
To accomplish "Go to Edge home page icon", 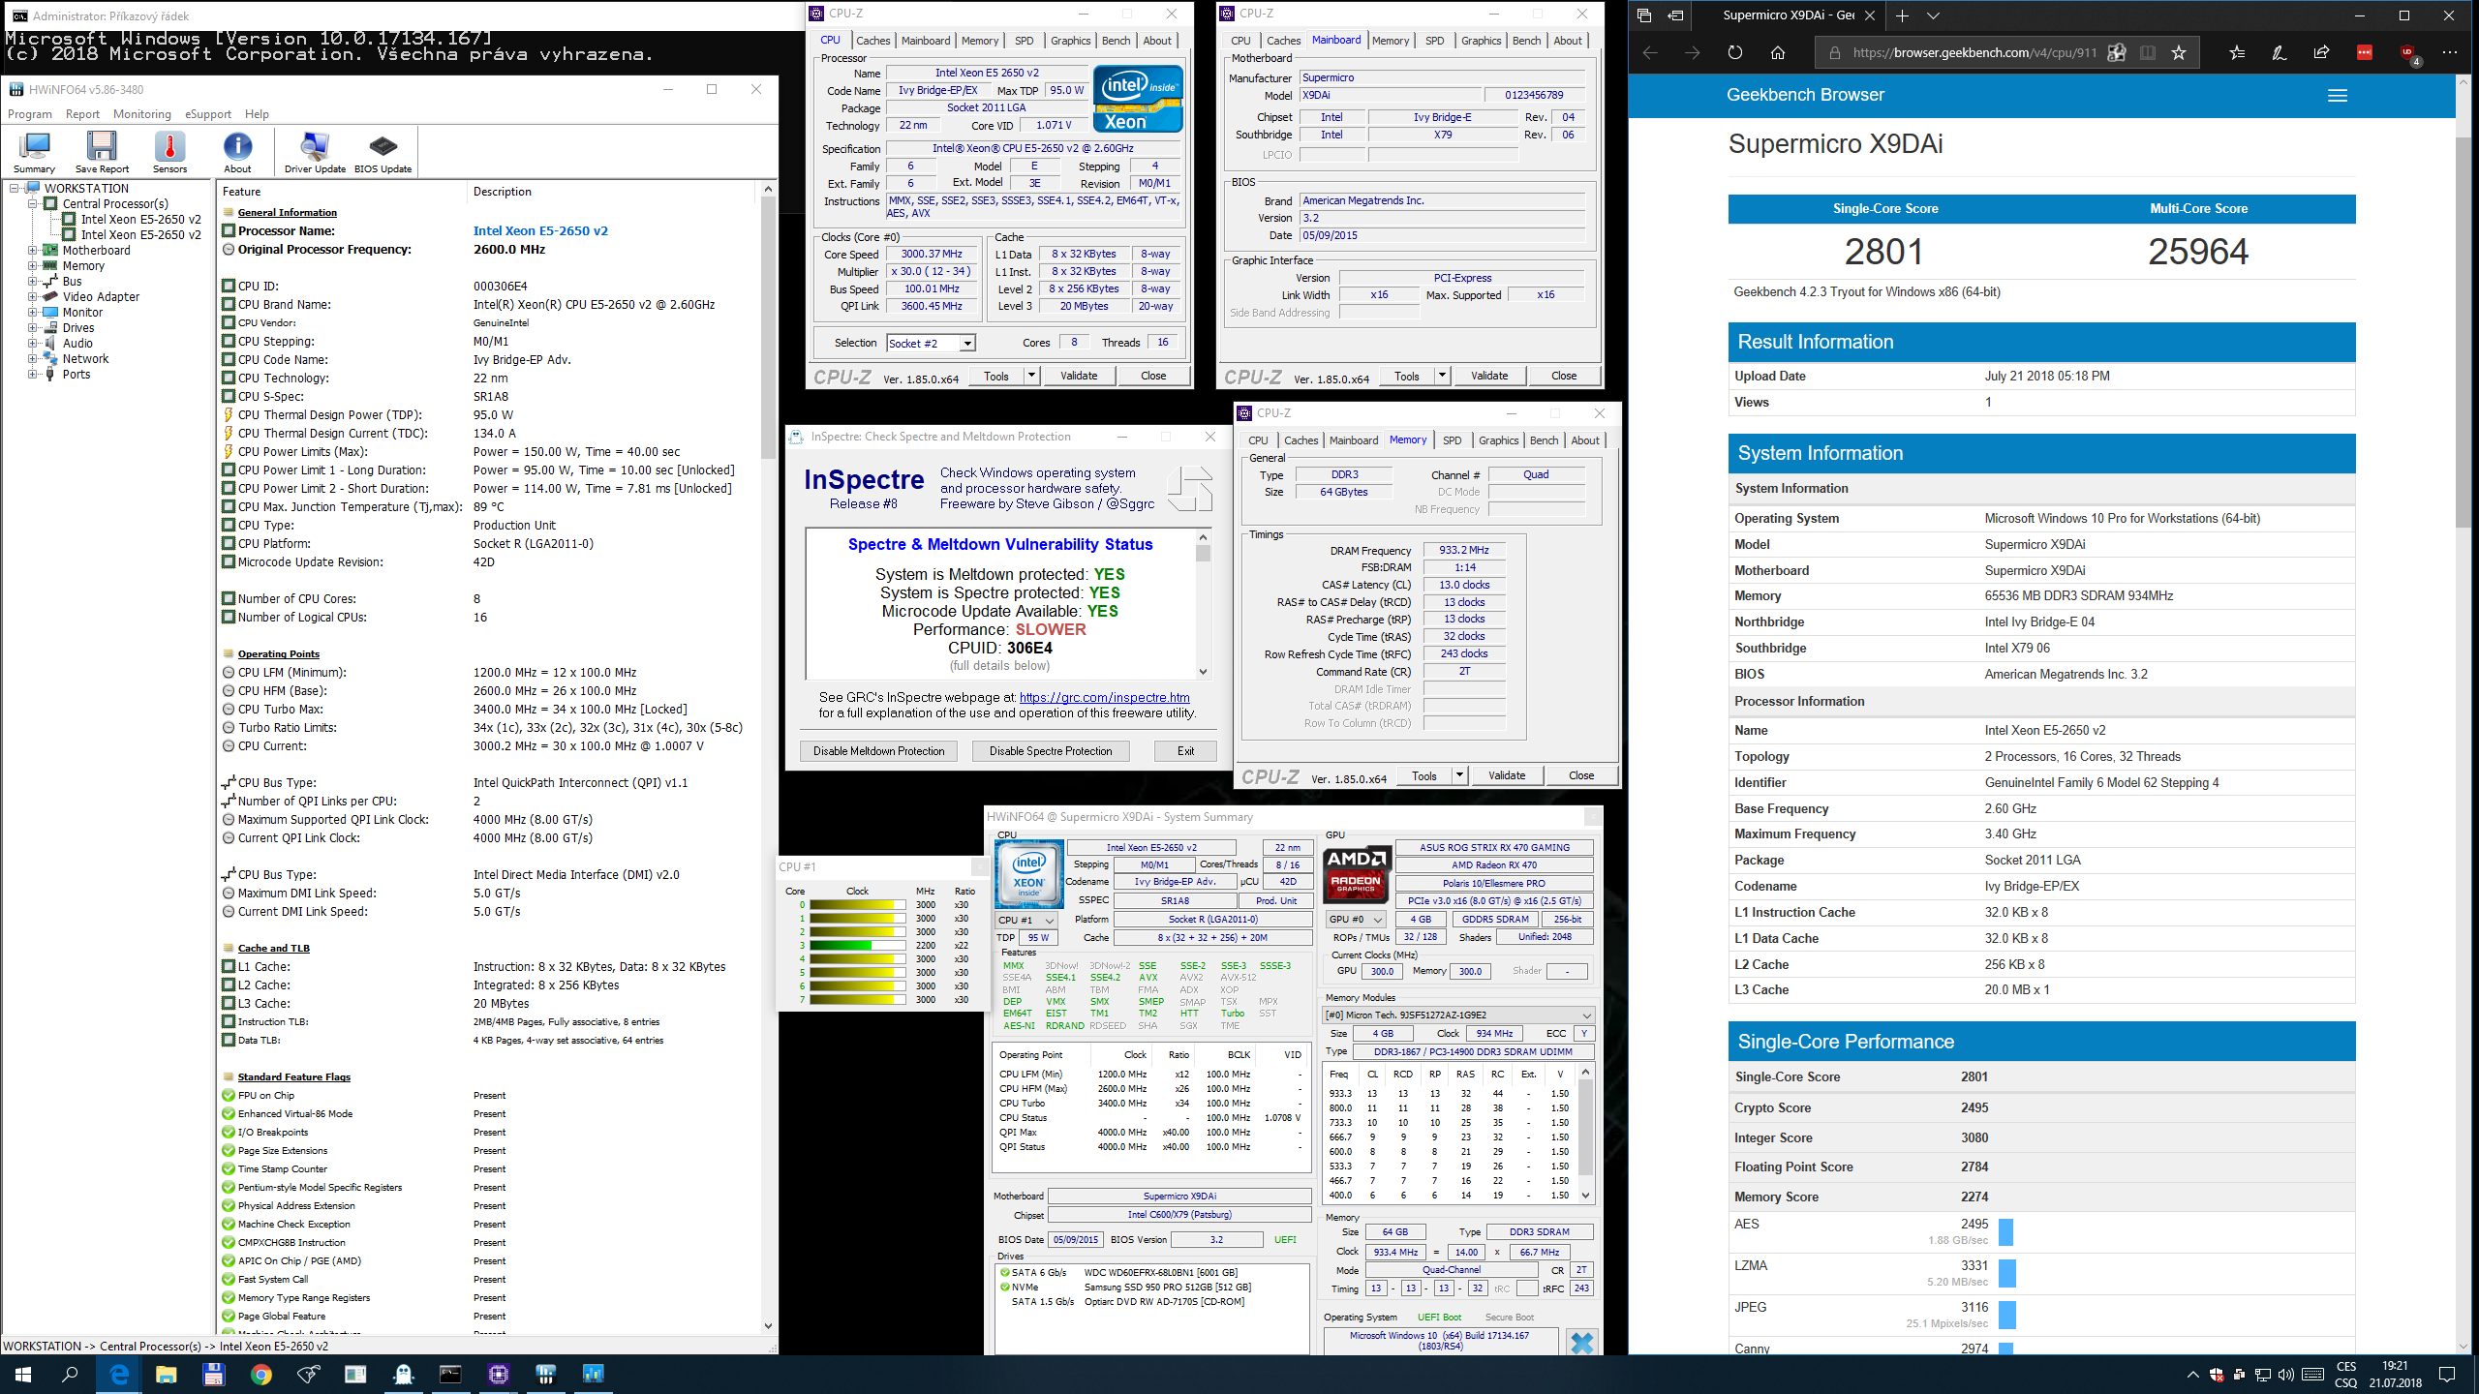I will tap(1778, 52).
